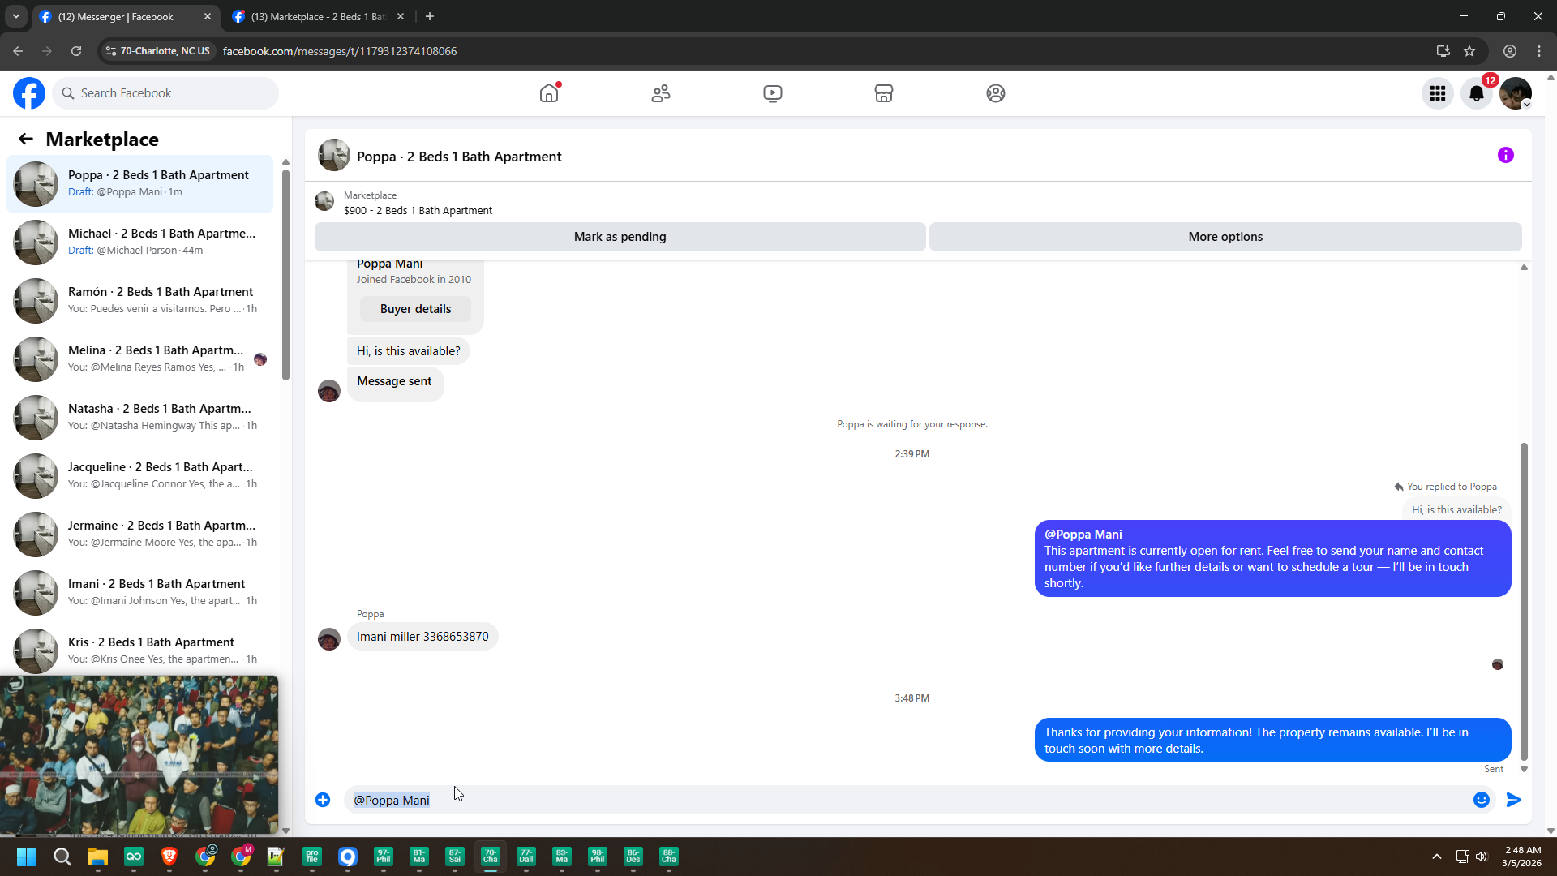
Task: Open the Windows Start menu
Action: click(x=26, y=857)
